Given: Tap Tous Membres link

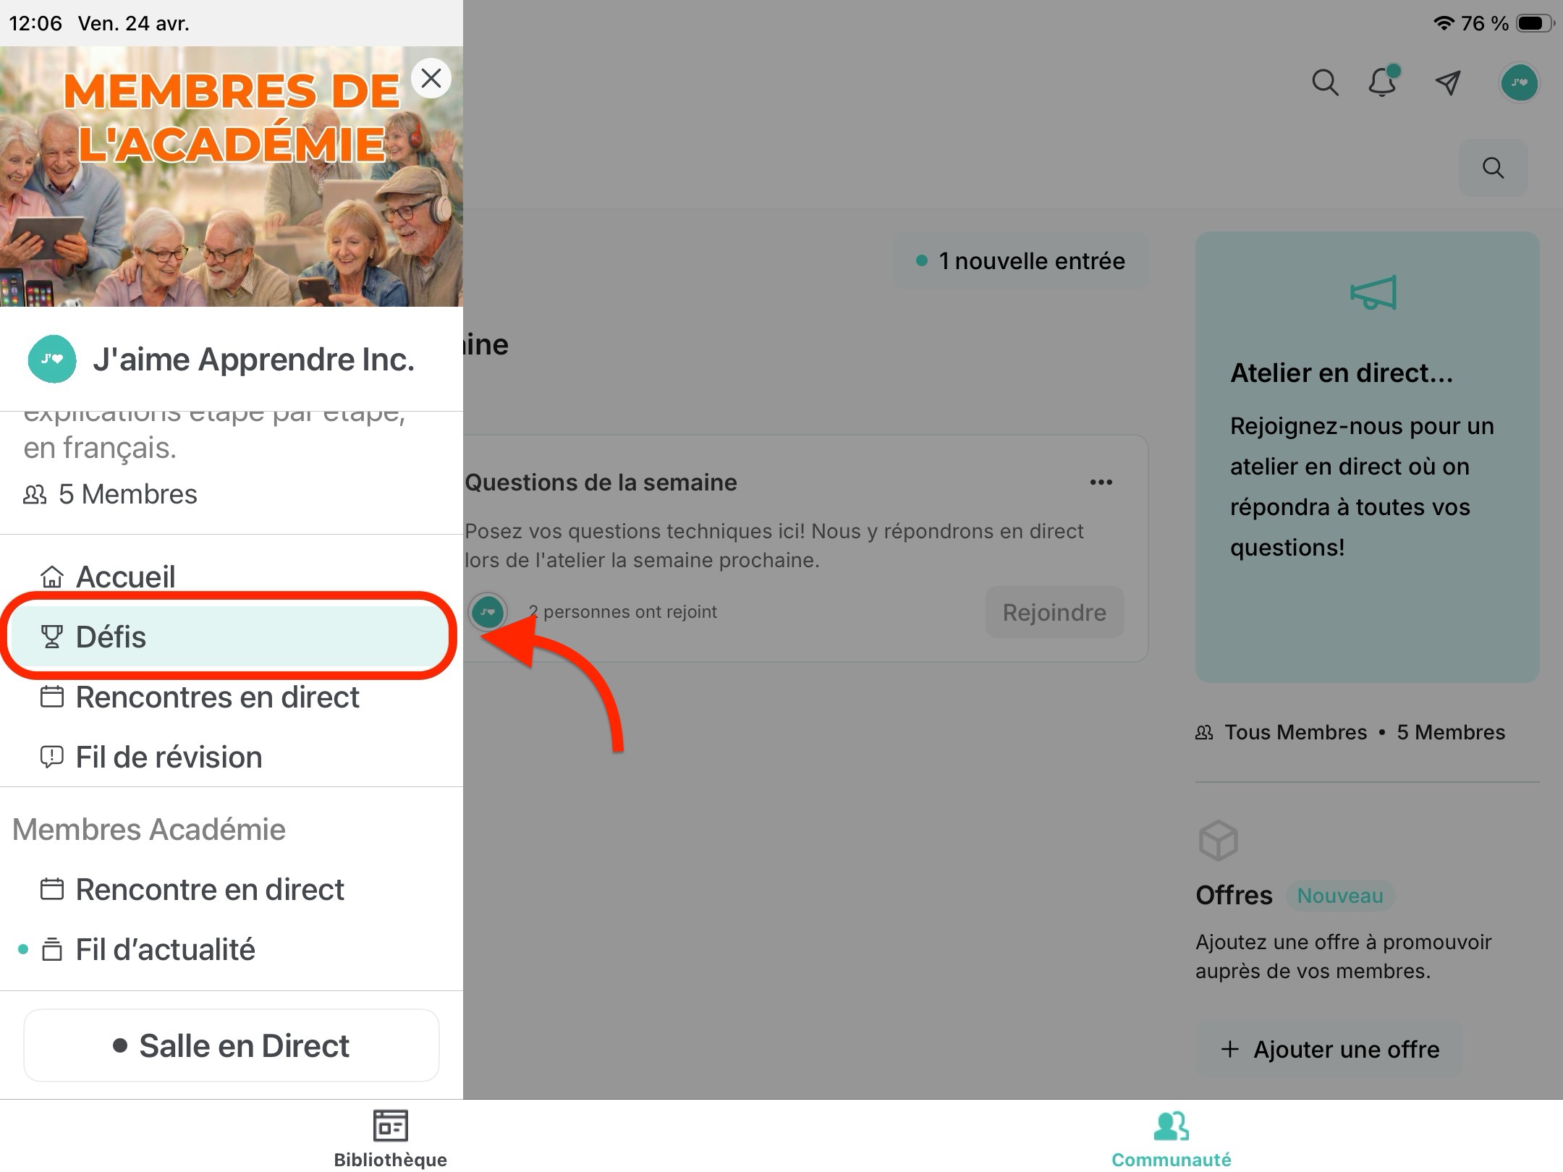Looking at the screenshot, I should 1295,732.
